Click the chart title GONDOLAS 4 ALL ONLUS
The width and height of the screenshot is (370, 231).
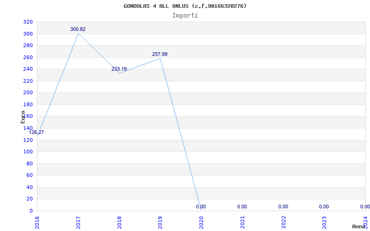pyautogui.click(x=185, y=6)
